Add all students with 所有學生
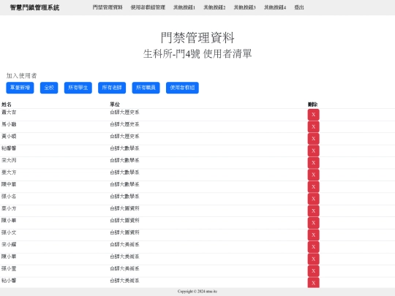Image resolution: width=395 pixels, height=296 pixels. [78, 88]
